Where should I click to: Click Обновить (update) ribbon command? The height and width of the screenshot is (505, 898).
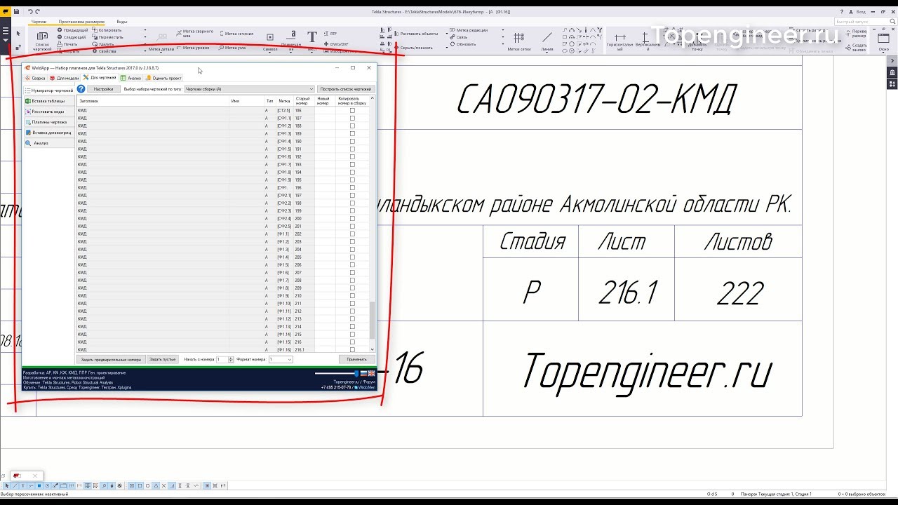click(463, 44)
